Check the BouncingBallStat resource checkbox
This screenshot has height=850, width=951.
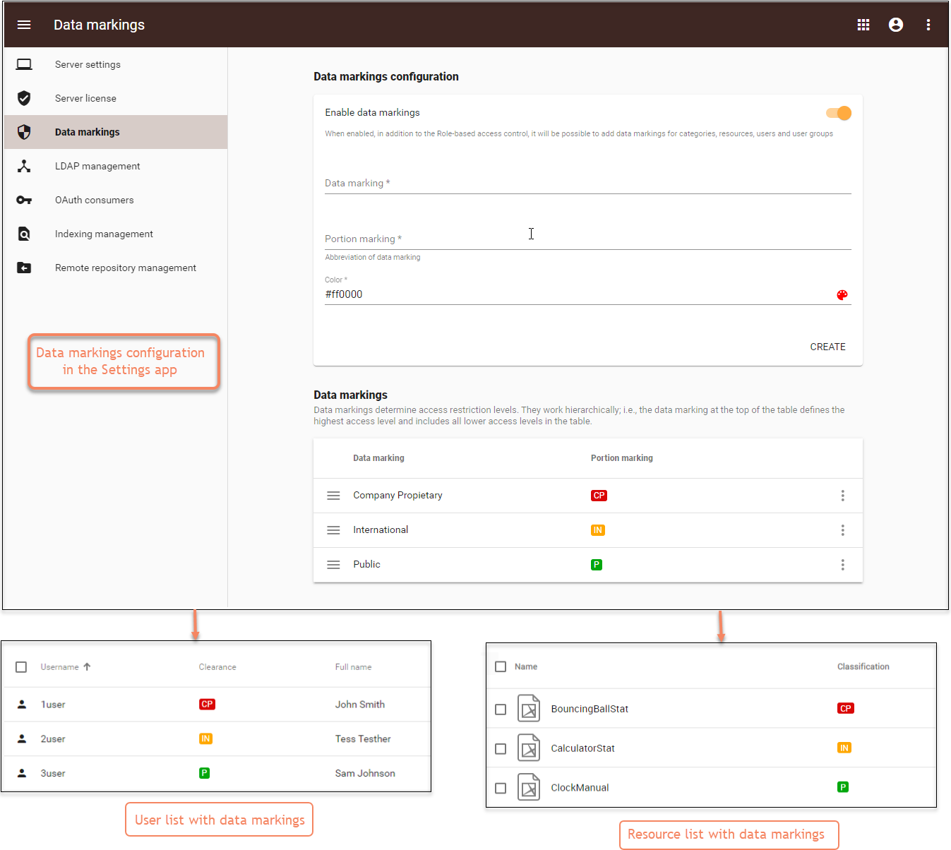501,710
